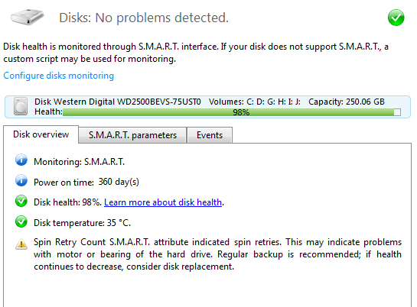The image size is (417, 307).
Task: Click the Volumes C: D: G: H: I: J: label
Action: (255, 102)
